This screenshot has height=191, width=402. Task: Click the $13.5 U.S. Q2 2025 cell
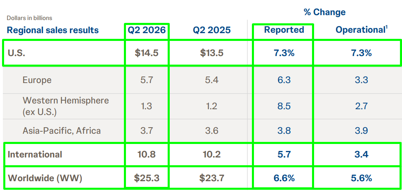[x=212, y=53]
